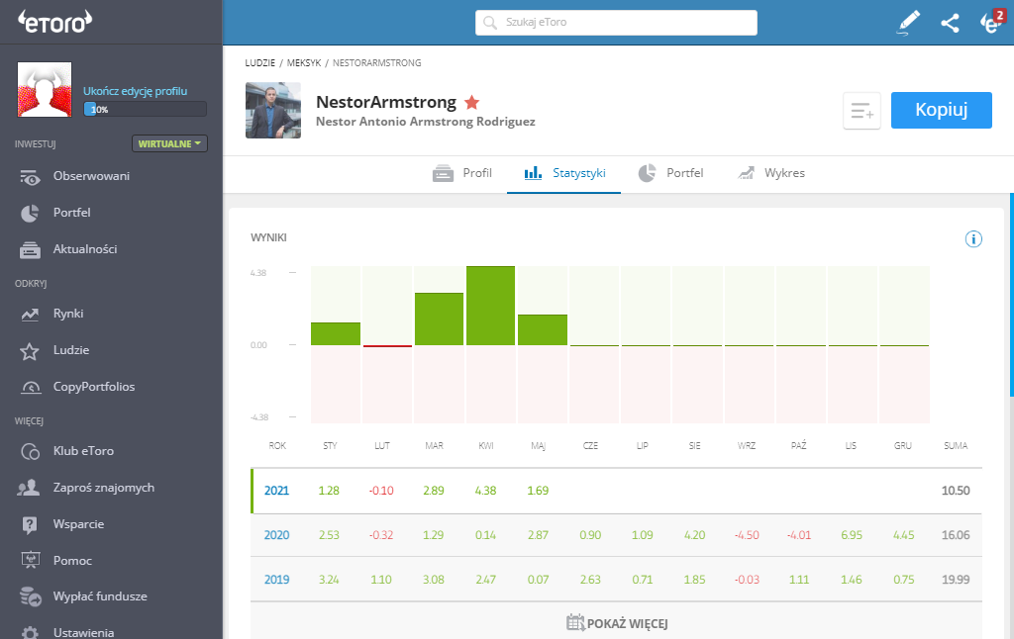The image size is (1014, 639).
Task: Click MEKSYK in the breadcrumb
Action: coord(304,62)
